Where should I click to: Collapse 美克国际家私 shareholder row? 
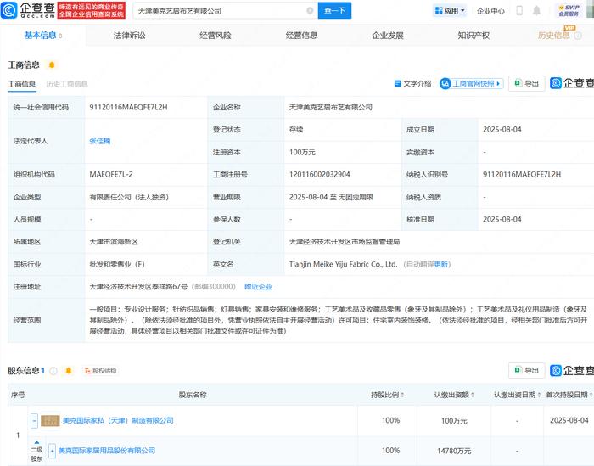pos(34,420)
